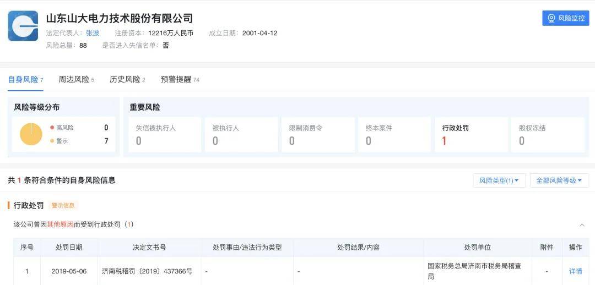Image resolution: width=595 pixels, height=285 pixels.
Task: Click the 处罚单位 column header
Action: (477, 248)
